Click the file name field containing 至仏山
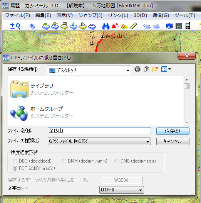201x203 pixels. tap(99, 131)
